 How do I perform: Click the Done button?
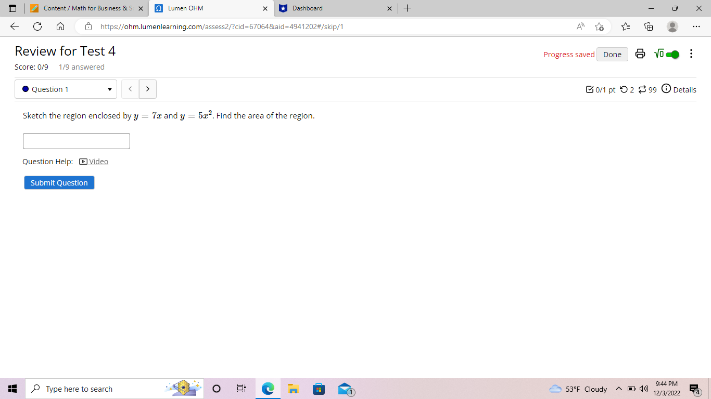click(612, 54)
